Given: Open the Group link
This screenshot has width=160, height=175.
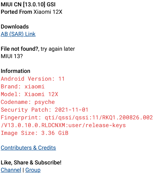Looking at the screenshot, I should coord(33,170).
